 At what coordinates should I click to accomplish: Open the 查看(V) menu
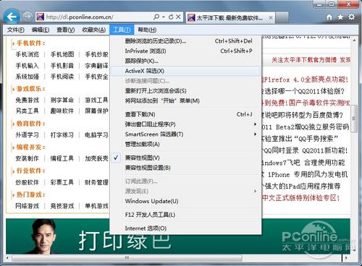(x=65, y=30)
